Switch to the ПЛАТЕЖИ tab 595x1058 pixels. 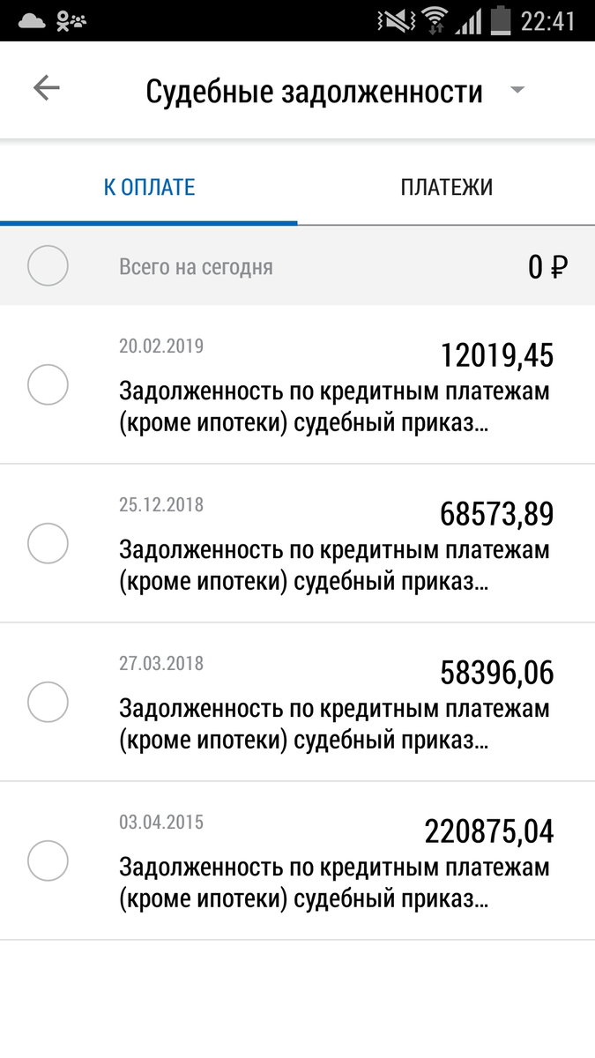point(448,186)
